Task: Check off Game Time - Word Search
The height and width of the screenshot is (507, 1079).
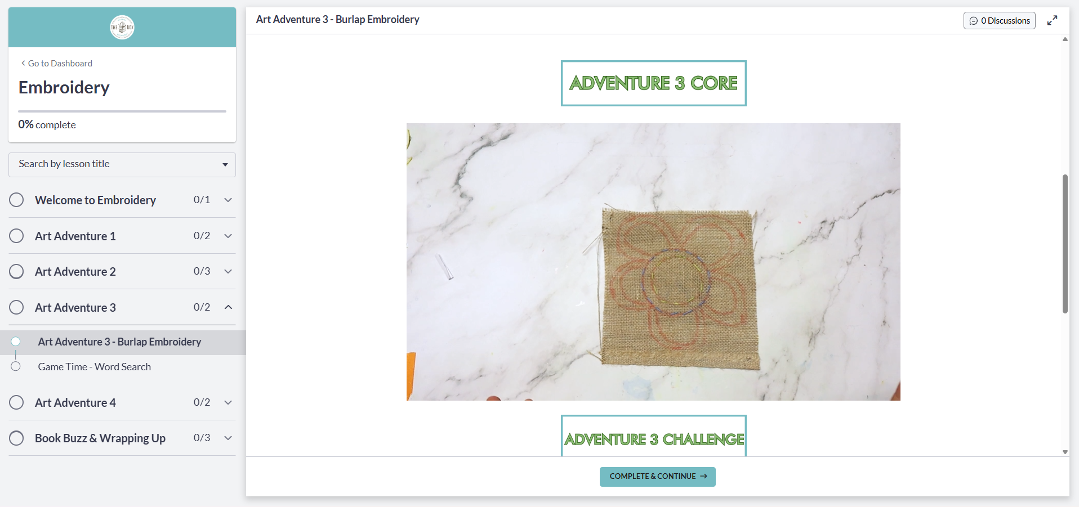Action: click(16, 366)
